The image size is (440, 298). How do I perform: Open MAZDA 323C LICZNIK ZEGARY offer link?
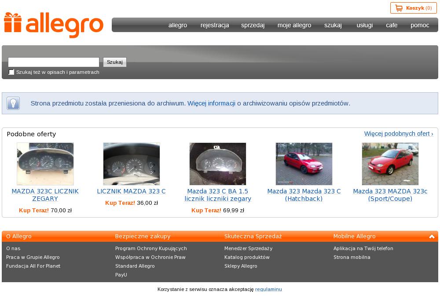tap(45, 195)
